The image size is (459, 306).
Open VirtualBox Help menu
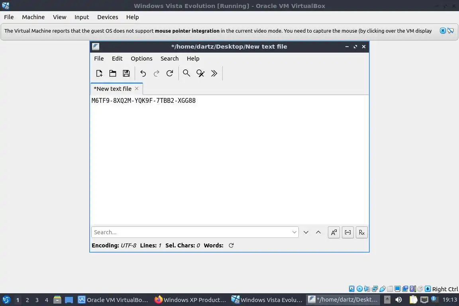coord(133,17)
